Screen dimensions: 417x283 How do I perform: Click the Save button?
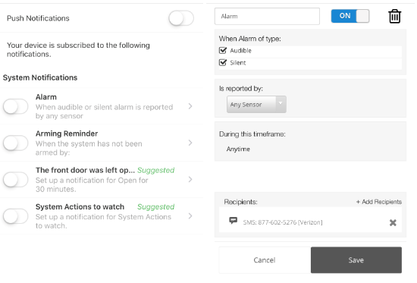point(356,259)
